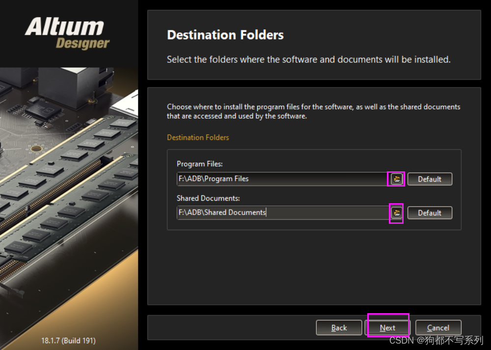
Task: Click the Next button
Action: tap(387, 328)
